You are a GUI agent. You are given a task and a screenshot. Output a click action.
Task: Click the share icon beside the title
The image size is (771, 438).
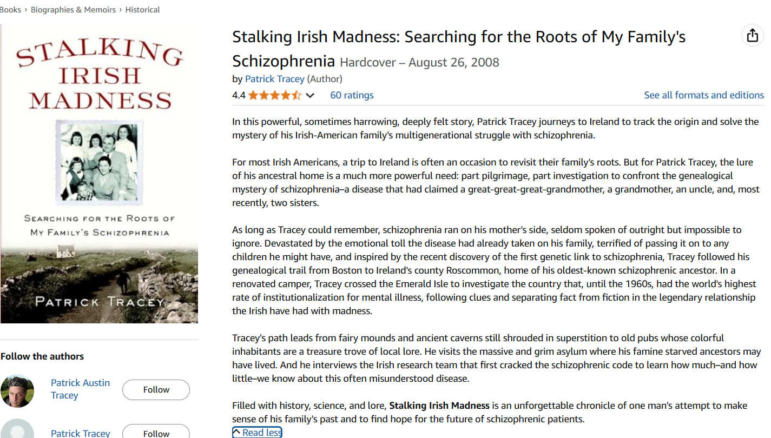click(x=752, y=36)
